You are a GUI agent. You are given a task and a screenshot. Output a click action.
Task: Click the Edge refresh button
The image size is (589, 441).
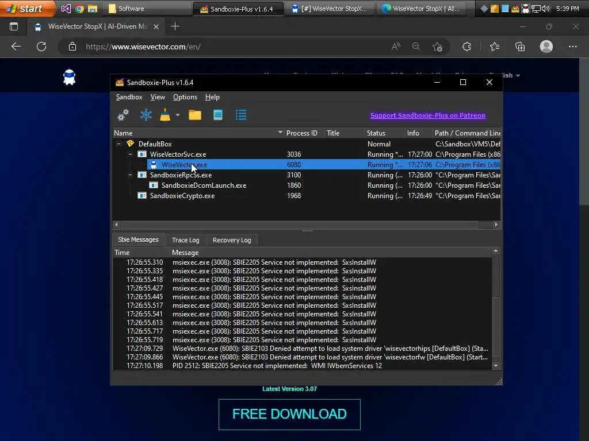click(41, 47)
